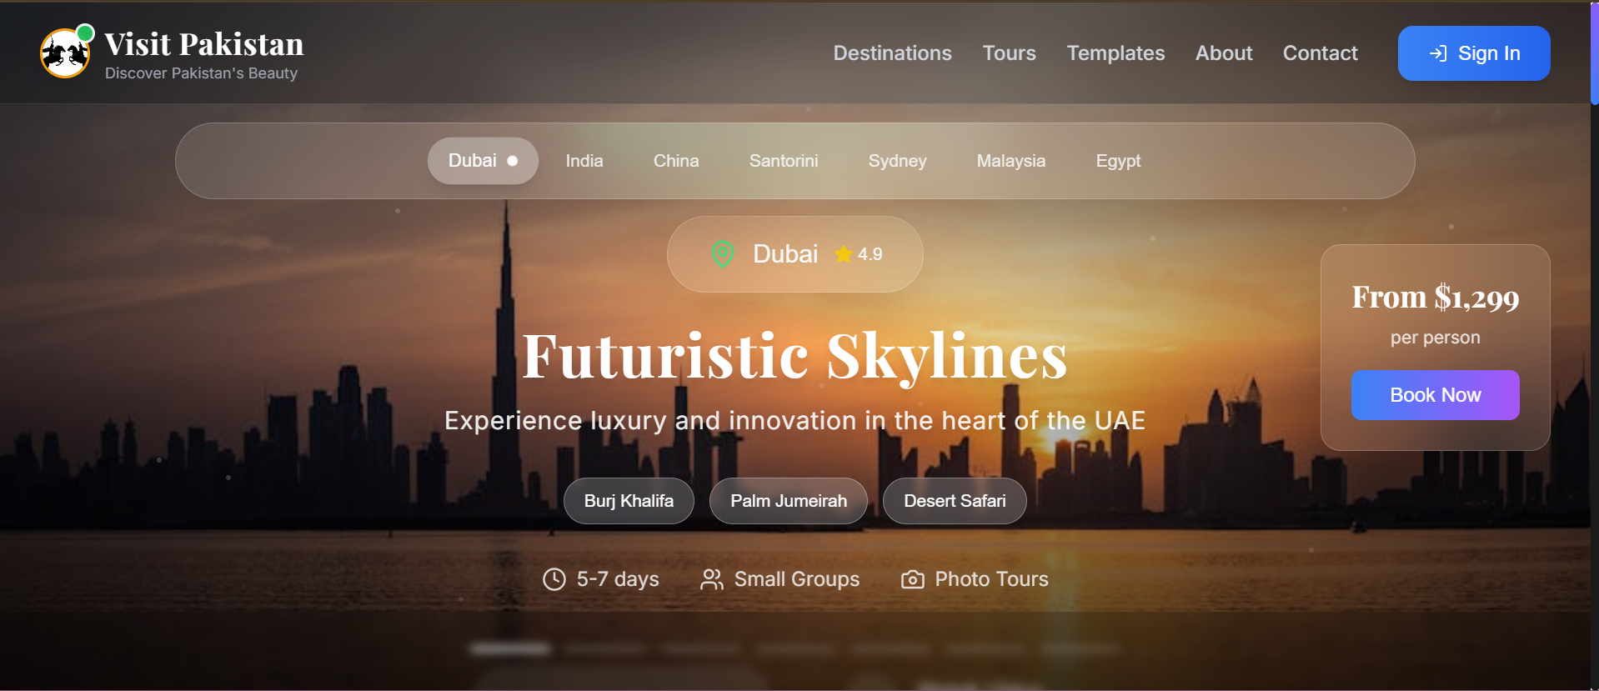Image resolution: width=1599 pixels, height=691 pixels.
Task: Click the yellow star rating icon
Action: coord(844,254)
